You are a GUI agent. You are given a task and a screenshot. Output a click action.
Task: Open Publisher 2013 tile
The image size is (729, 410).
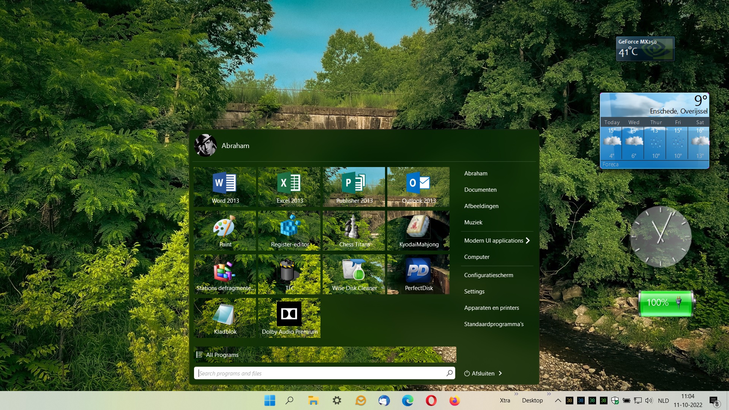click(354, 187)
